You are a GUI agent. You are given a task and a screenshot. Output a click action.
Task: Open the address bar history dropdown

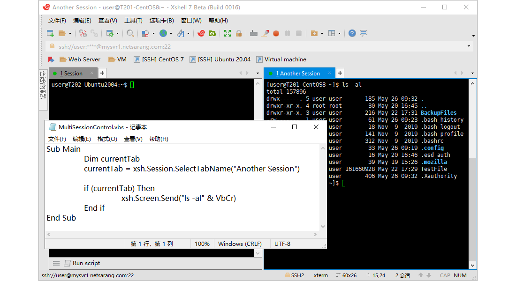coord(469,46)
